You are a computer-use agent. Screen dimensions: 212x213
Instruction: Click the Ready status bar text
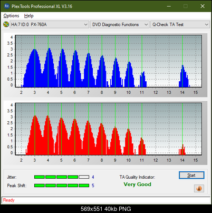(8, 200)
